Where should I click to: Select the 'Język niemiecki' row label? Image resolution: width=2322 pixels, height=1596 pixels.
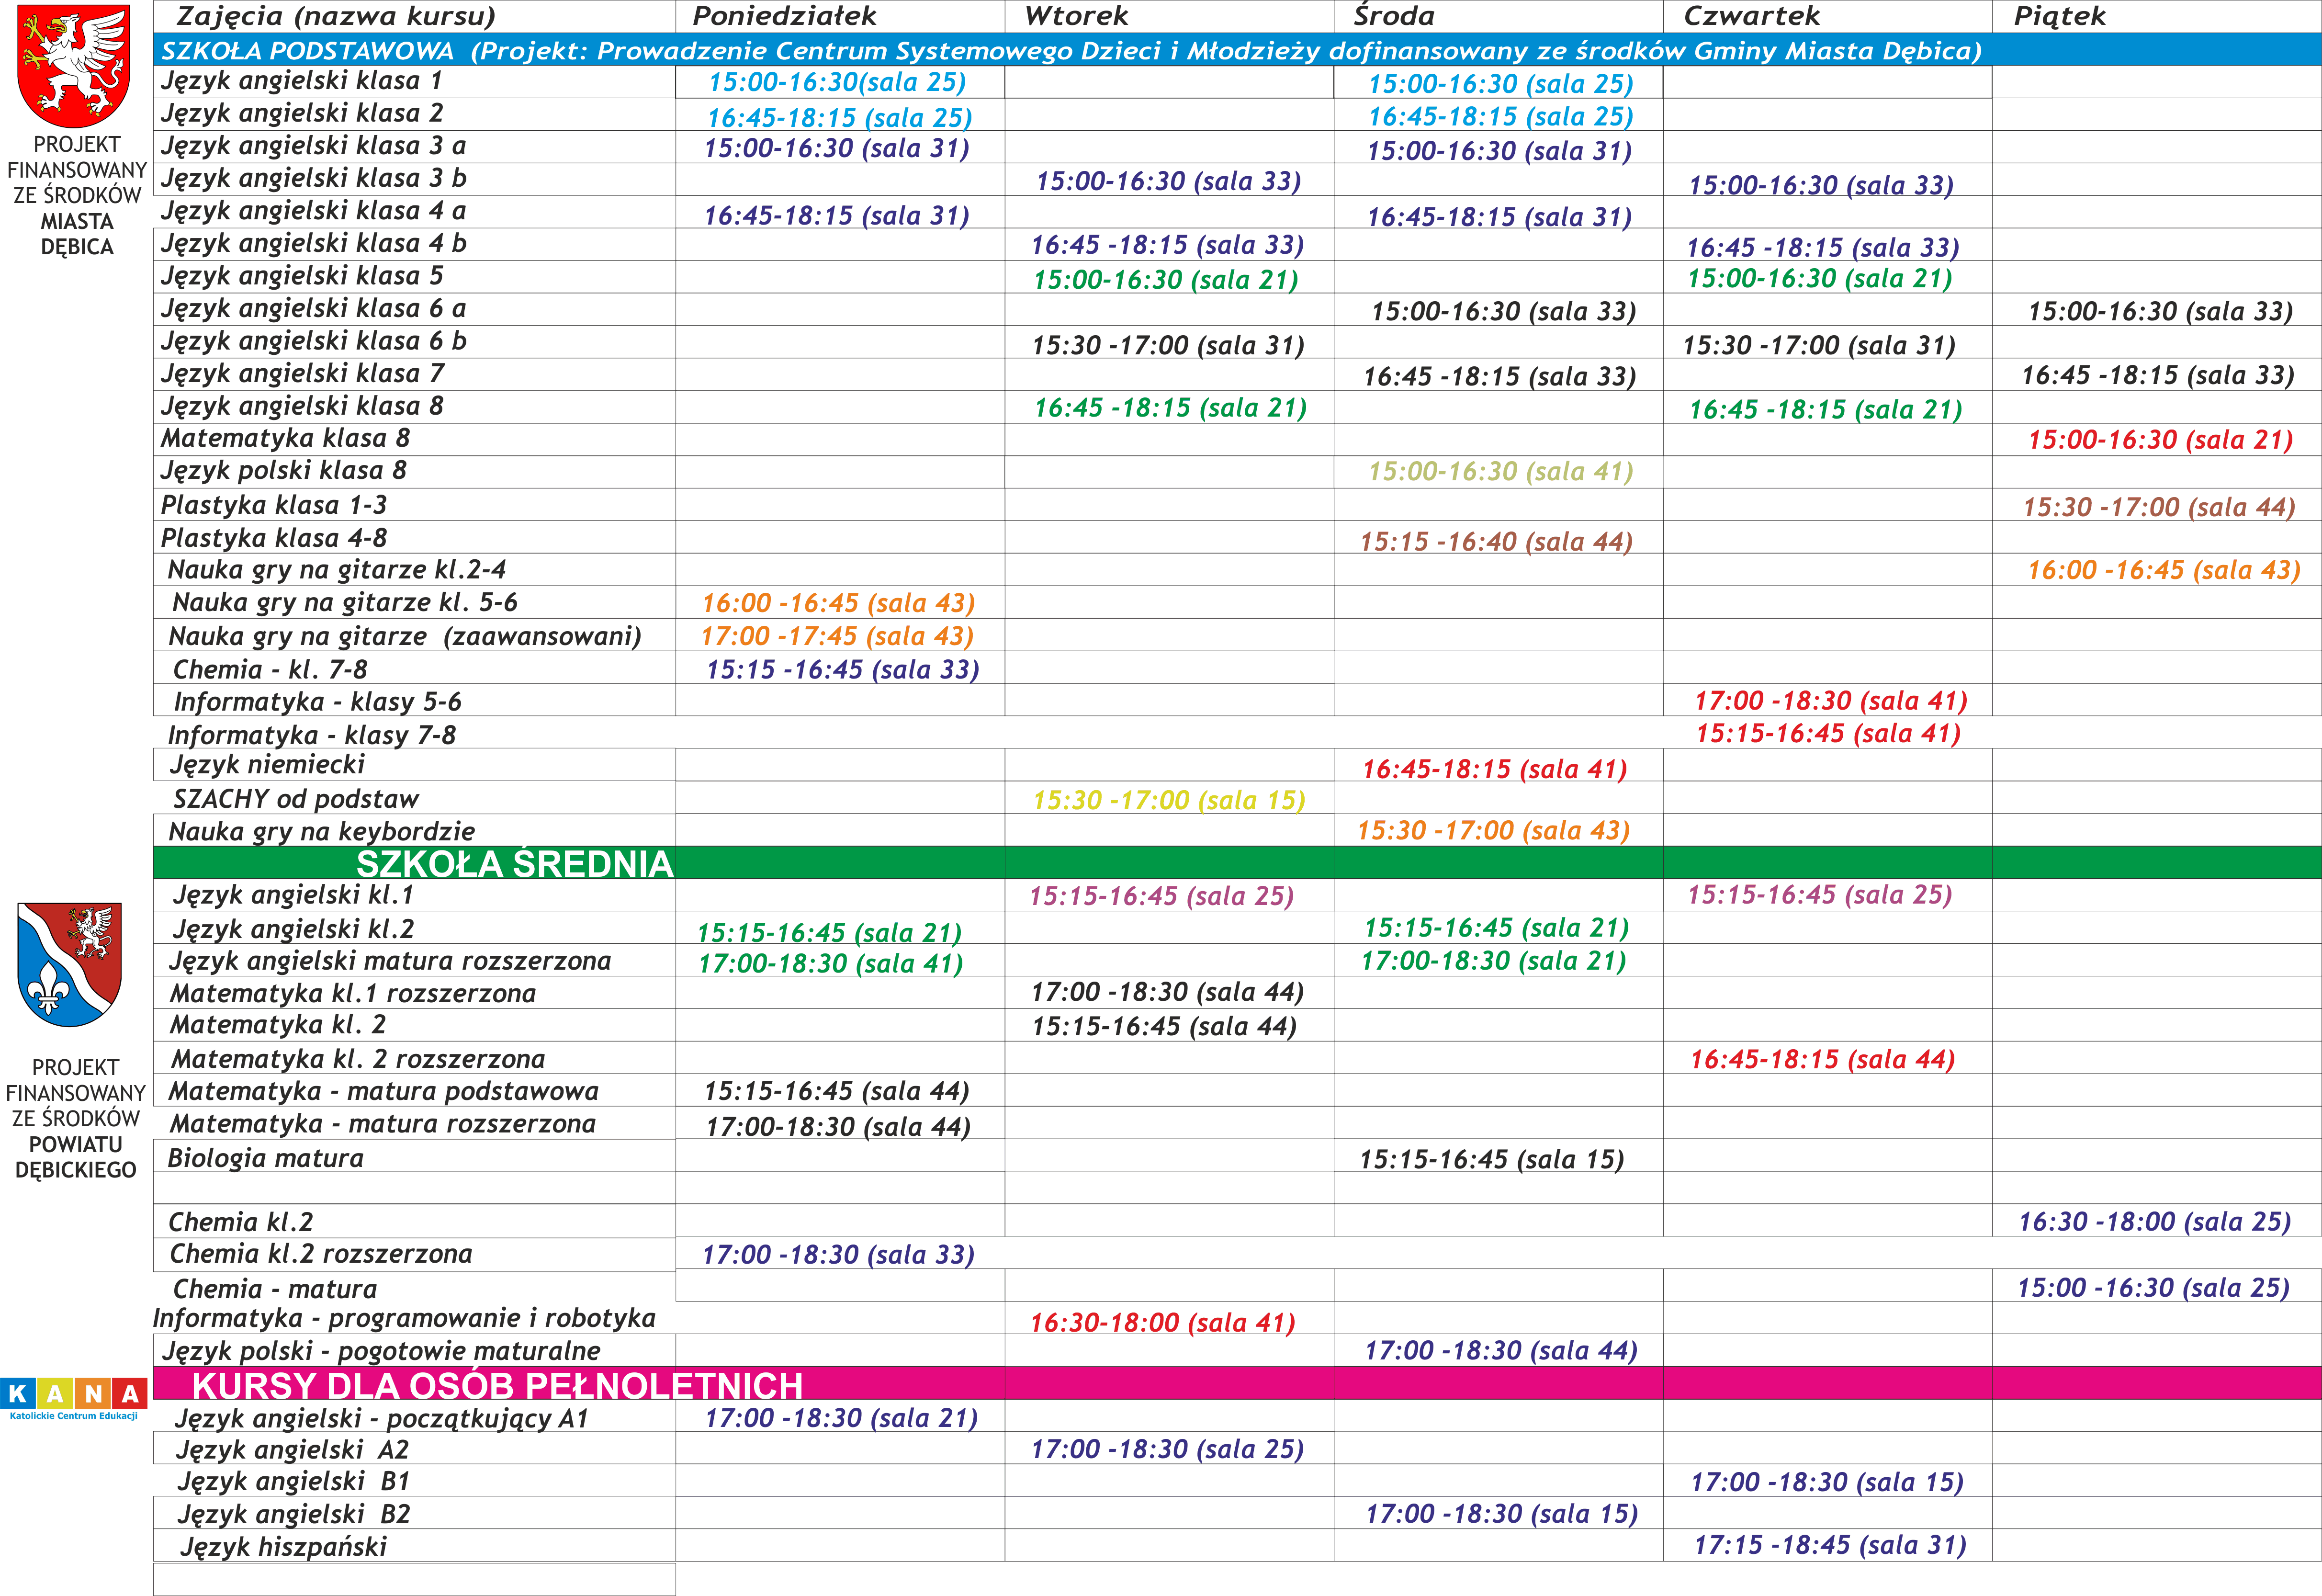pos(268,765)
